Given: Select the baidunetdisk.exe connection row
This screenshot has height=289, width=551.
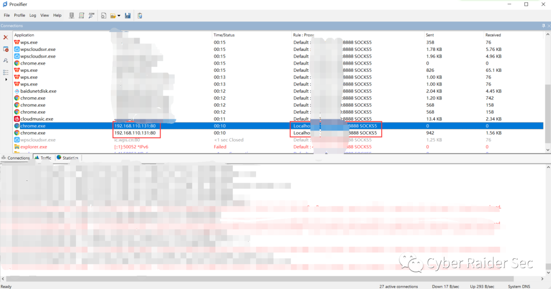Looking at the screenshot, I should (x=279, y=91).
